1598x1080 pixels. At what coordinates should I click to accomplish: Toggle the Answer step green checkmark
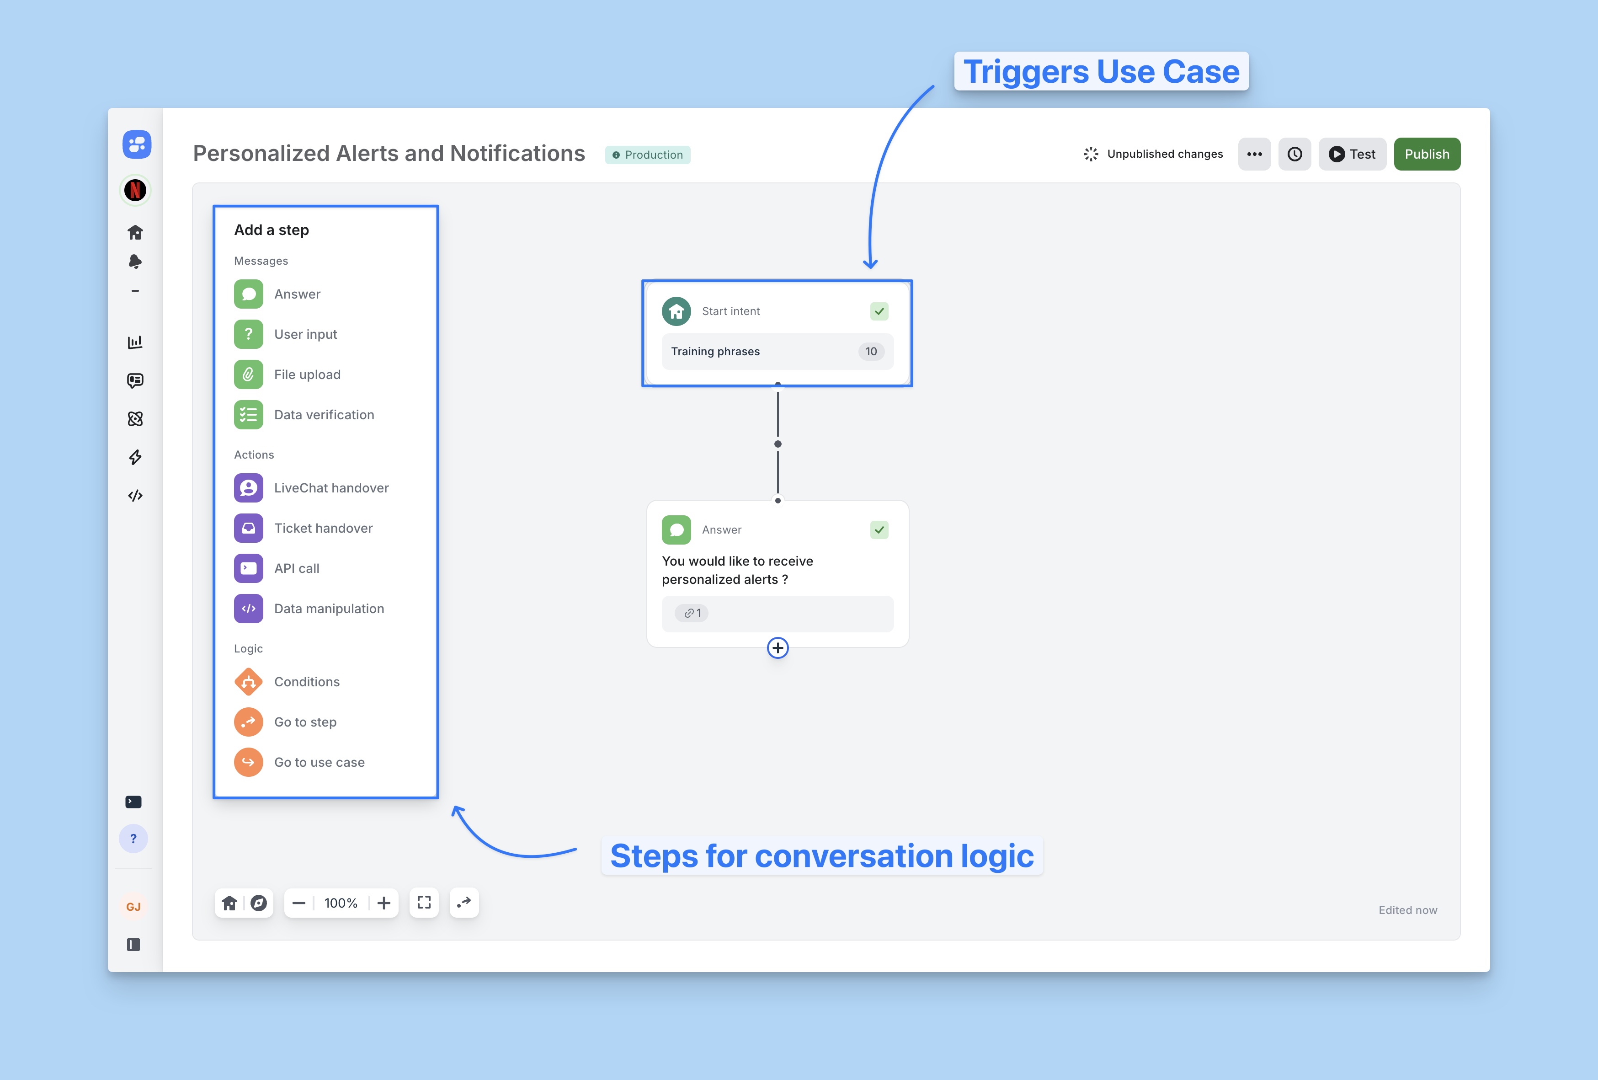(879, 529)
